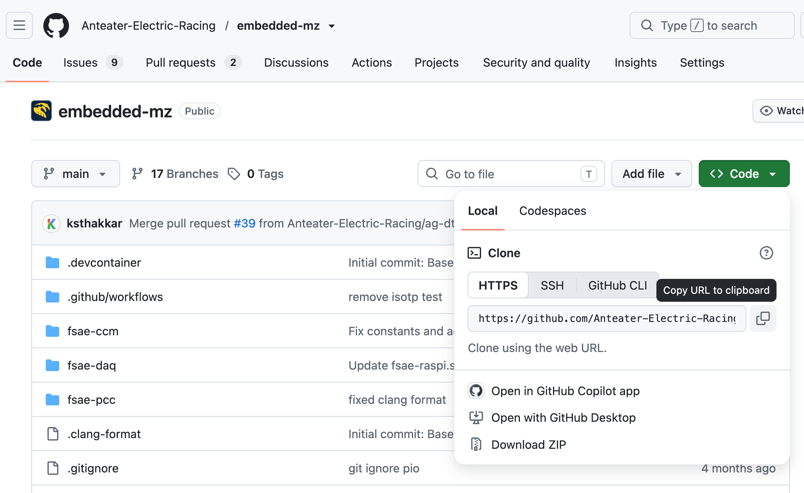The height and width of the screenshot is (493, 804).
Task: Open the Issues tab
Action: coord(93,62)
